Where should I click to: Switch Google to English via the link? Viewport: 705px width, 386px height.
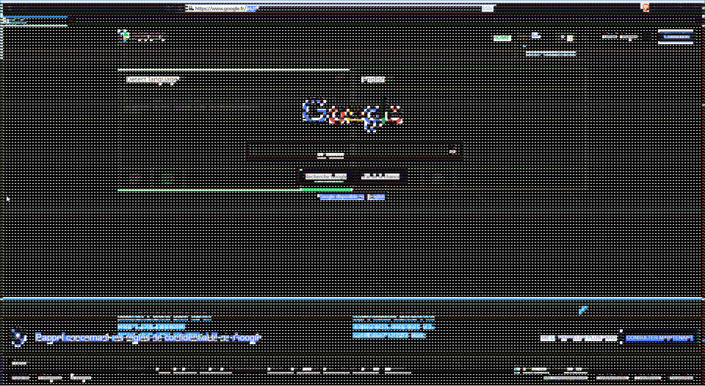[377, 197]
